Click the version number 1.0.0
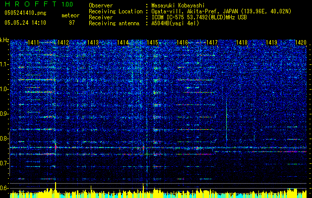The image size is (312, 198). [x=67, y=4]
